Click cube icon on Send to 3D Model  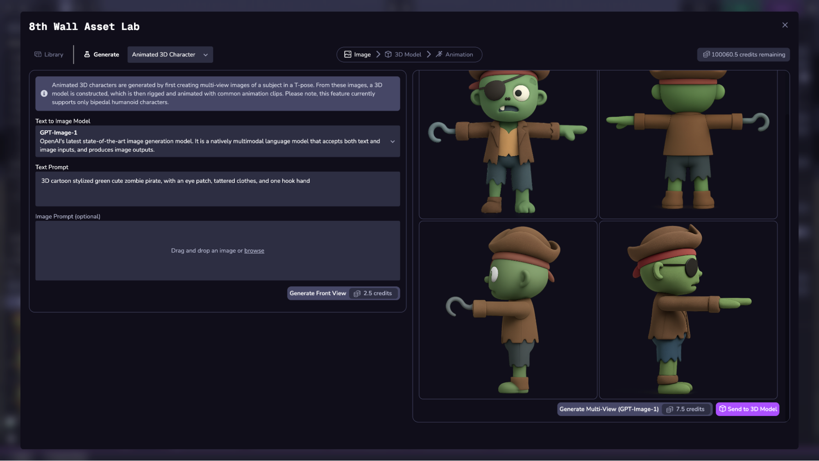722,409
